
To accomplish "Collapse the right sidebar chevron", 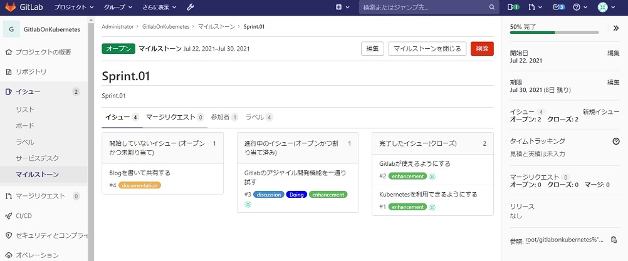I will (616, 28).
